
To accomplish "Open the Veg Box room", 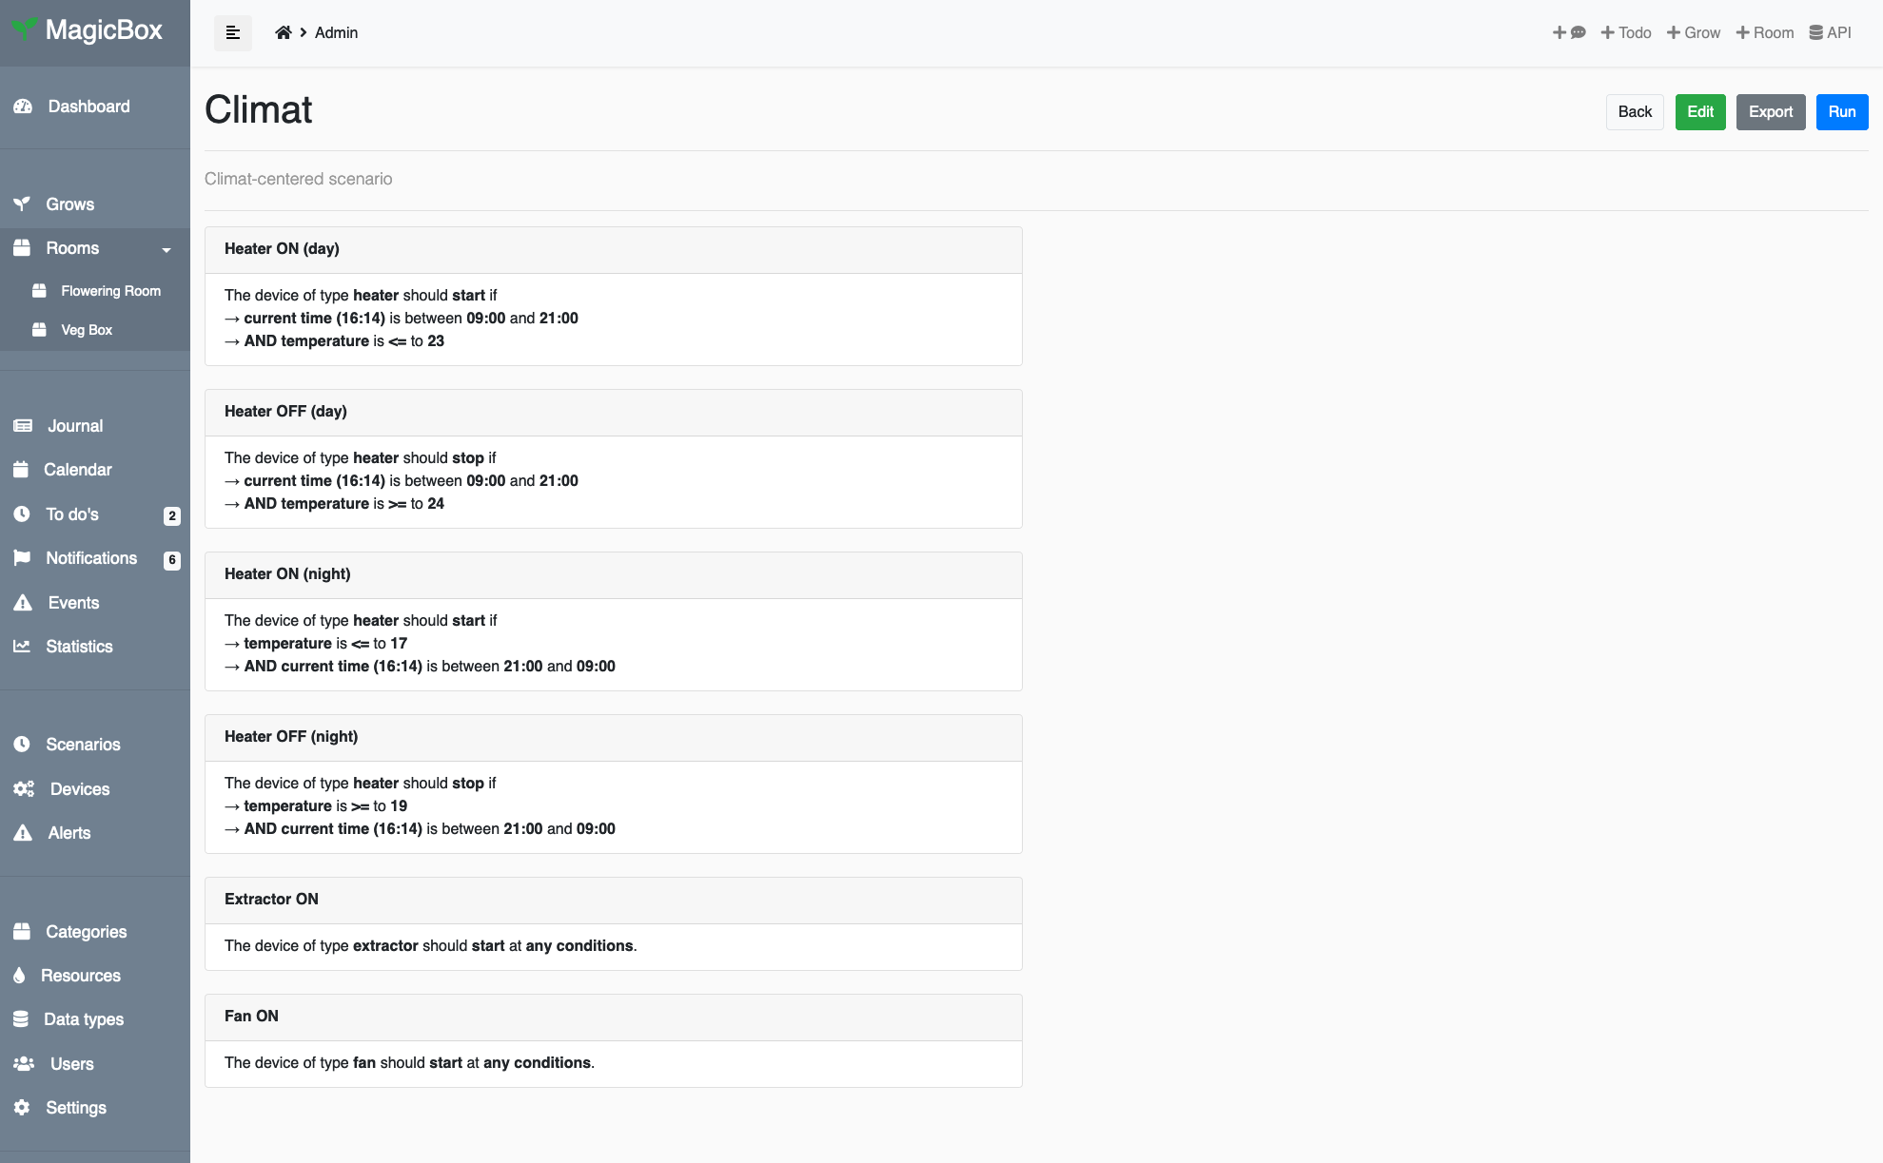I will tap(87, 330).
